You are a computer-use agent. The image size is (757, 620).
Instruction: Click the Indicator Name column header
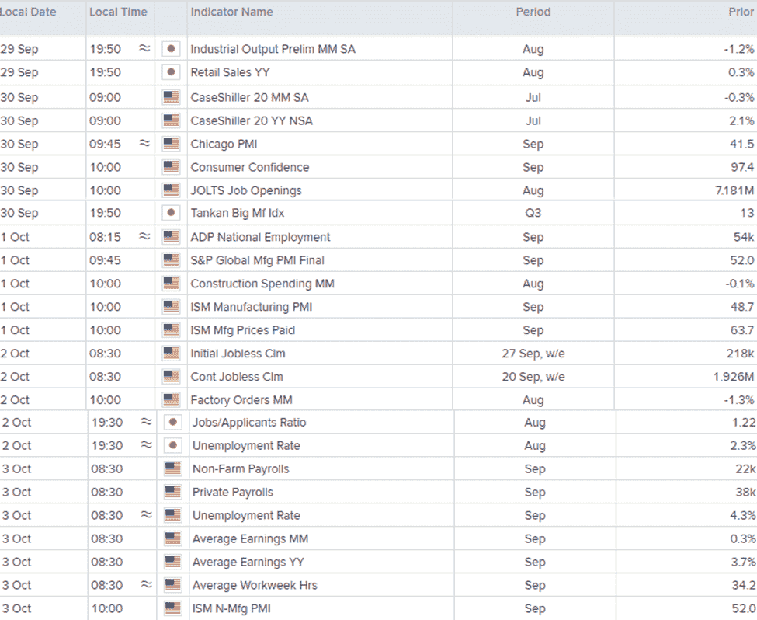tap(231, 12)
